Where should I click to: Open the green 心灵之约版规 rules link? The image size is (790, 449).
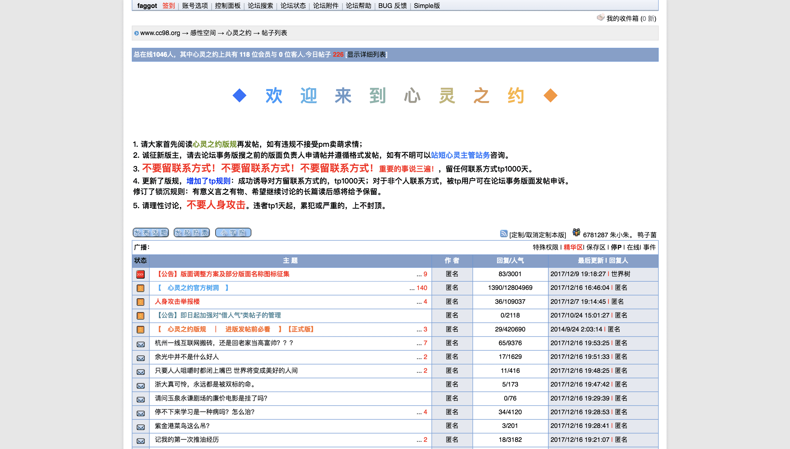(x=215, y=144)
